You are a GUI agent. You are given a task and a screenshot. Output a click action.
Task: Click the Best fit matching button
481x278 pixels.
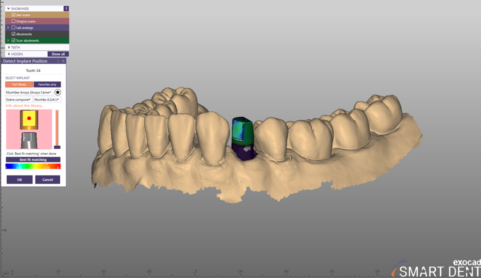coord(33,159)
